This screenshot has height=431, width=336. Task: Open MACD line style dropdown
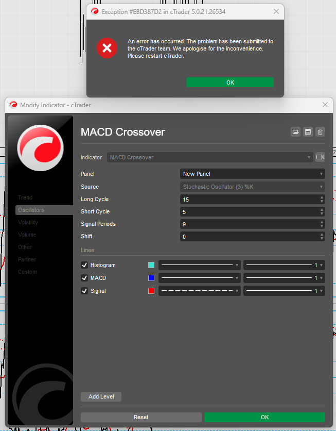click(x=200, y=278)
